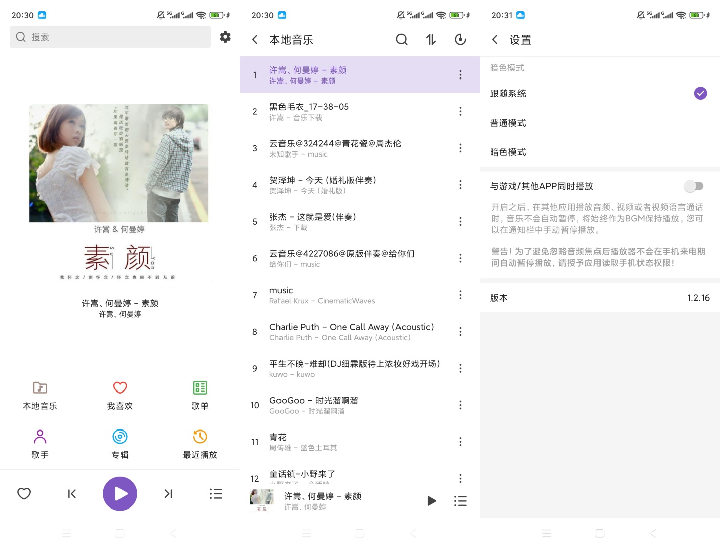Play 素颜 using the large play button
The width and height of the screenshot is (720, 547).
click(119, 493)
